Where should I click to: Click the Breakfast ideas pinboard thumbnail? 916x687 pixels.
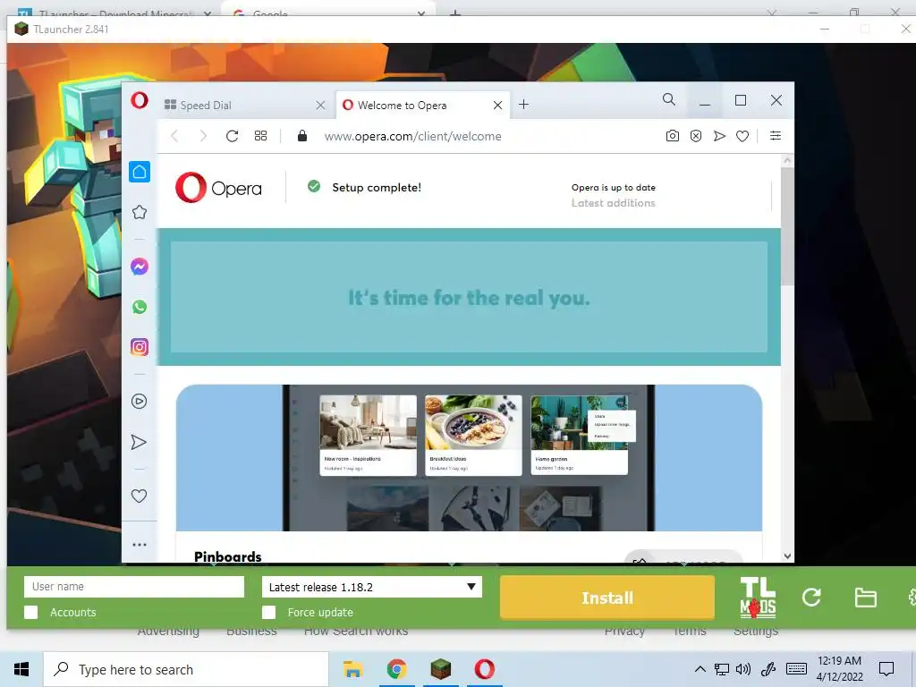click(x=473, y=436)
